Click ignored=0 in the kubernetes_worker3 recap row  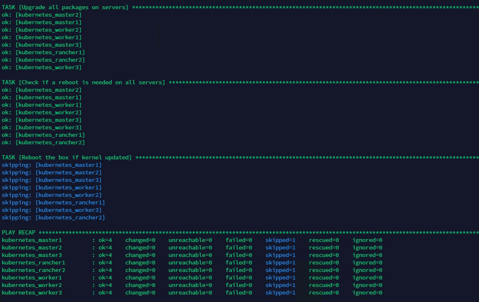pyautogui.click(x=367, y=293)
